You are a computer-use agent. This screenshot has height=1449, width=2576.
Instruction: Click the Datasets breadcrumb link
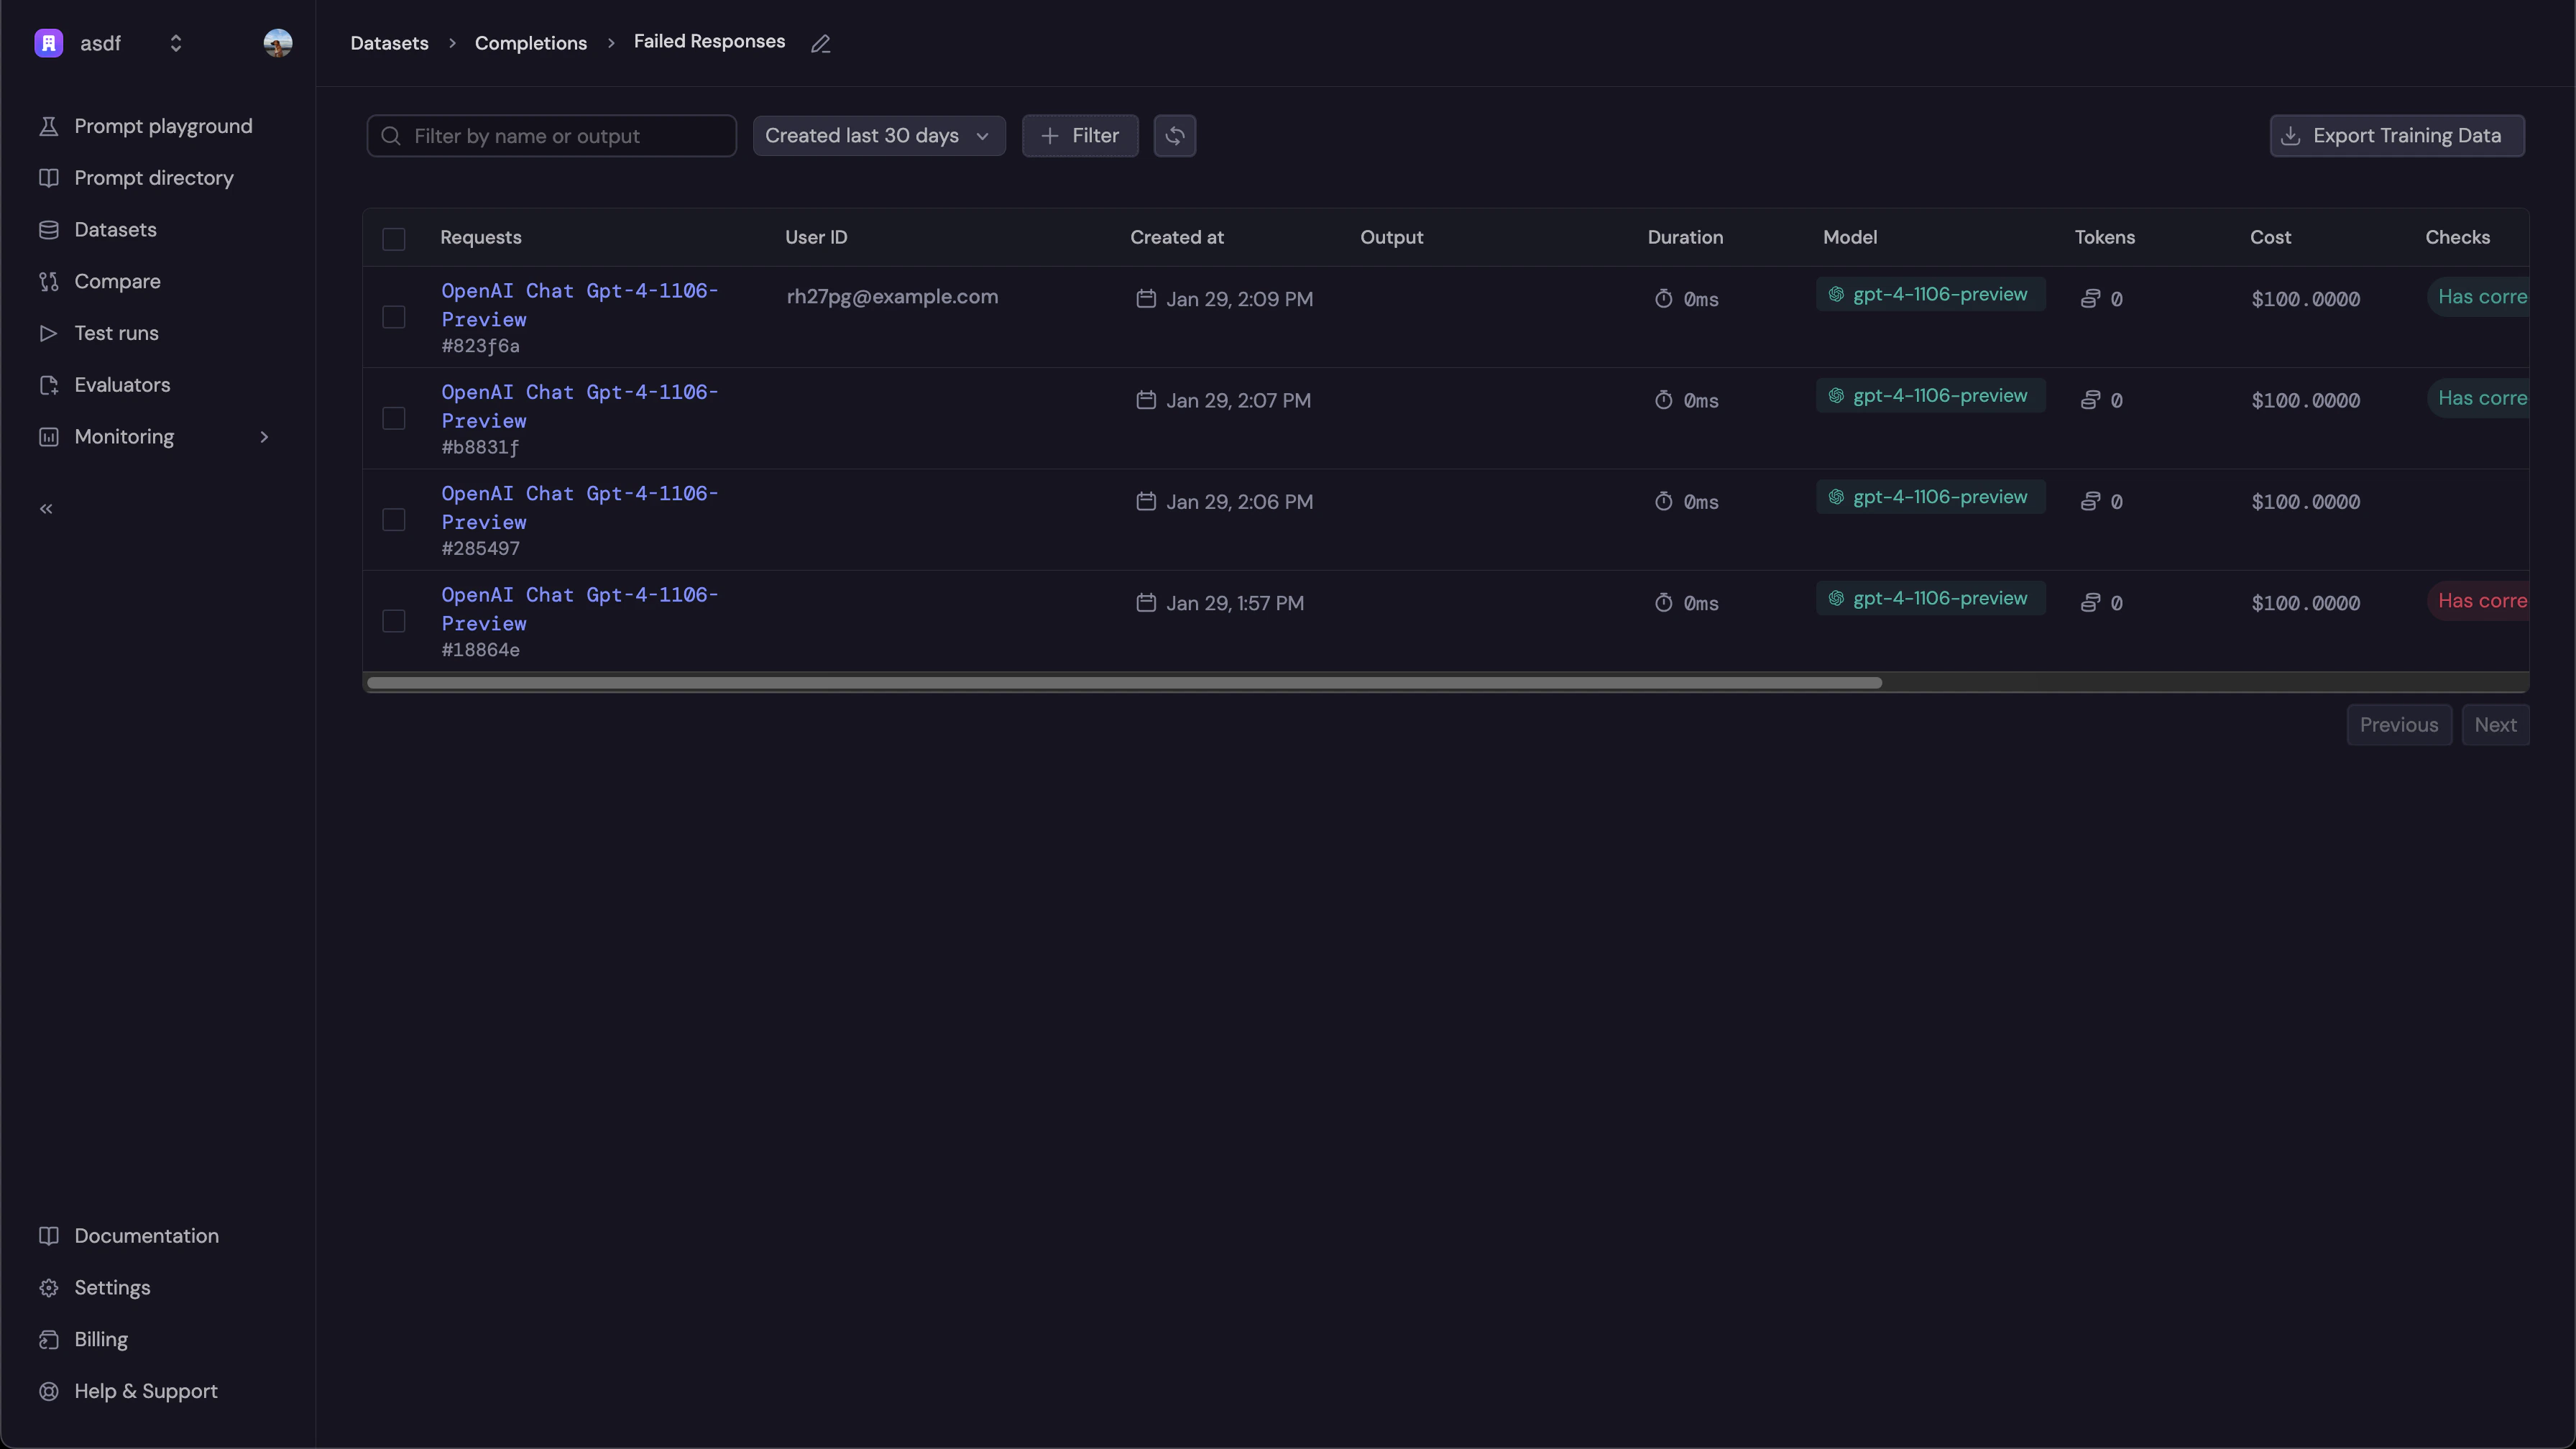(389, 43)
